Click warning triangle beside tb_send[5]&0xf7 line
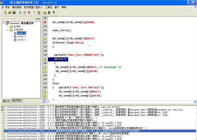This screenshot has width=197, height=140. coord(45,39)
